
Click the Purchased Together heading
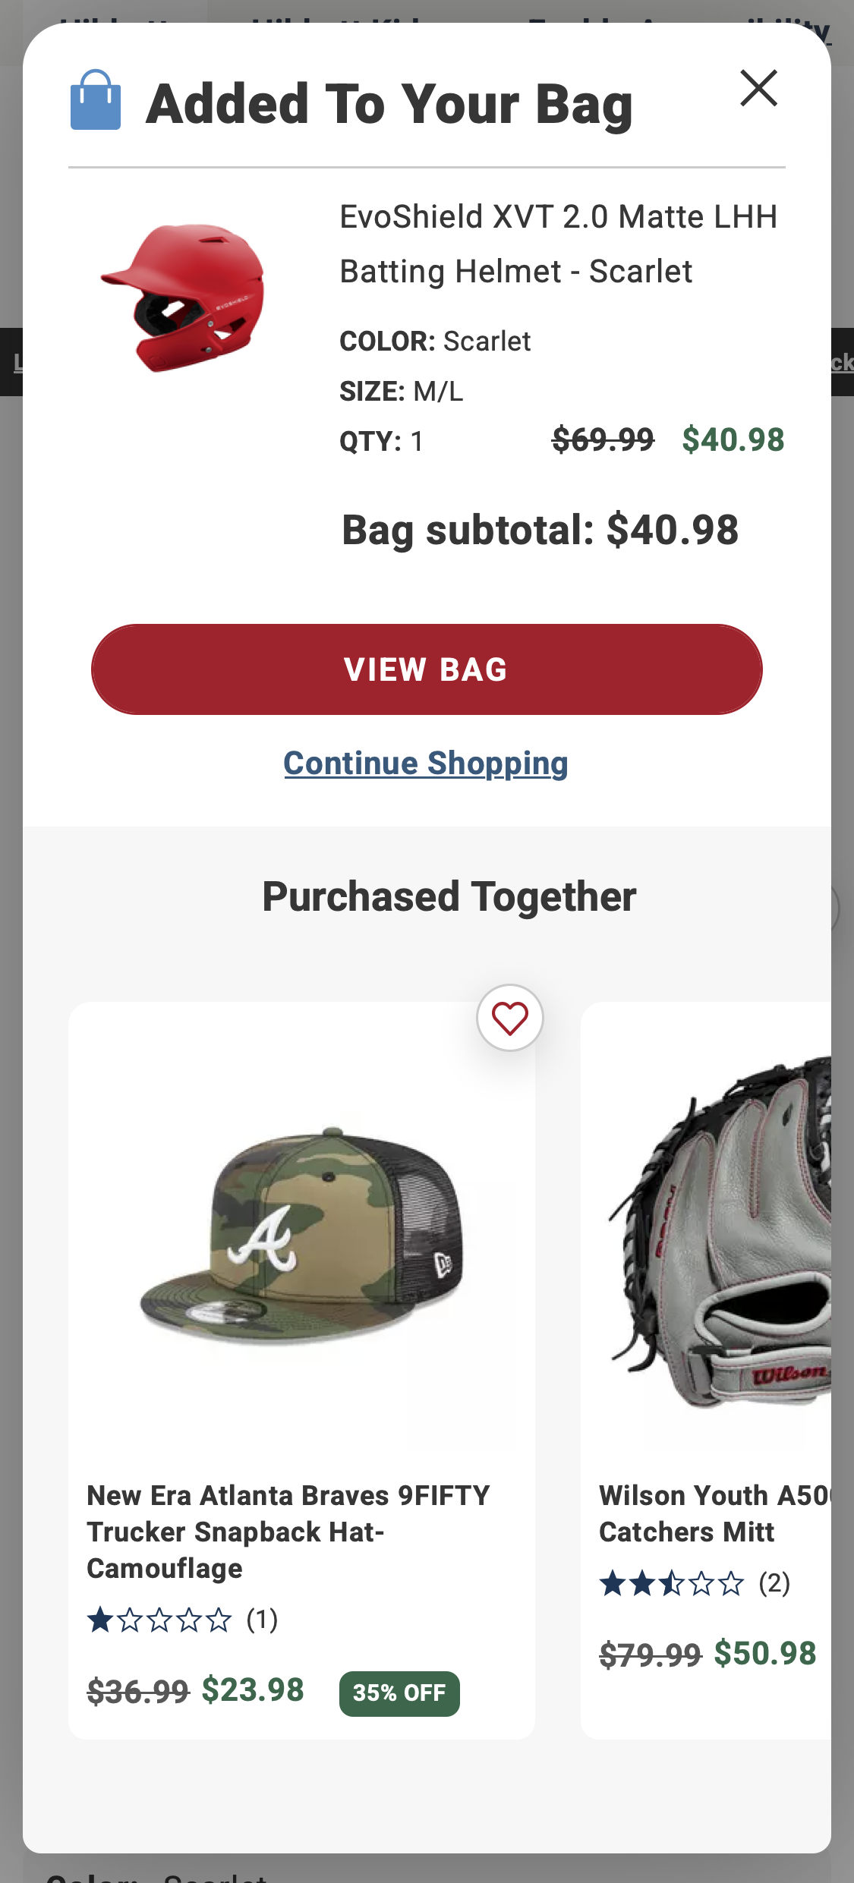tap(449, 896)
